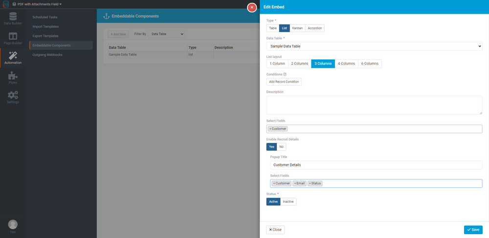Open the Data Table dropdown in Edit Embed
This screenshot has height=238, width=489.
(374, 46)
